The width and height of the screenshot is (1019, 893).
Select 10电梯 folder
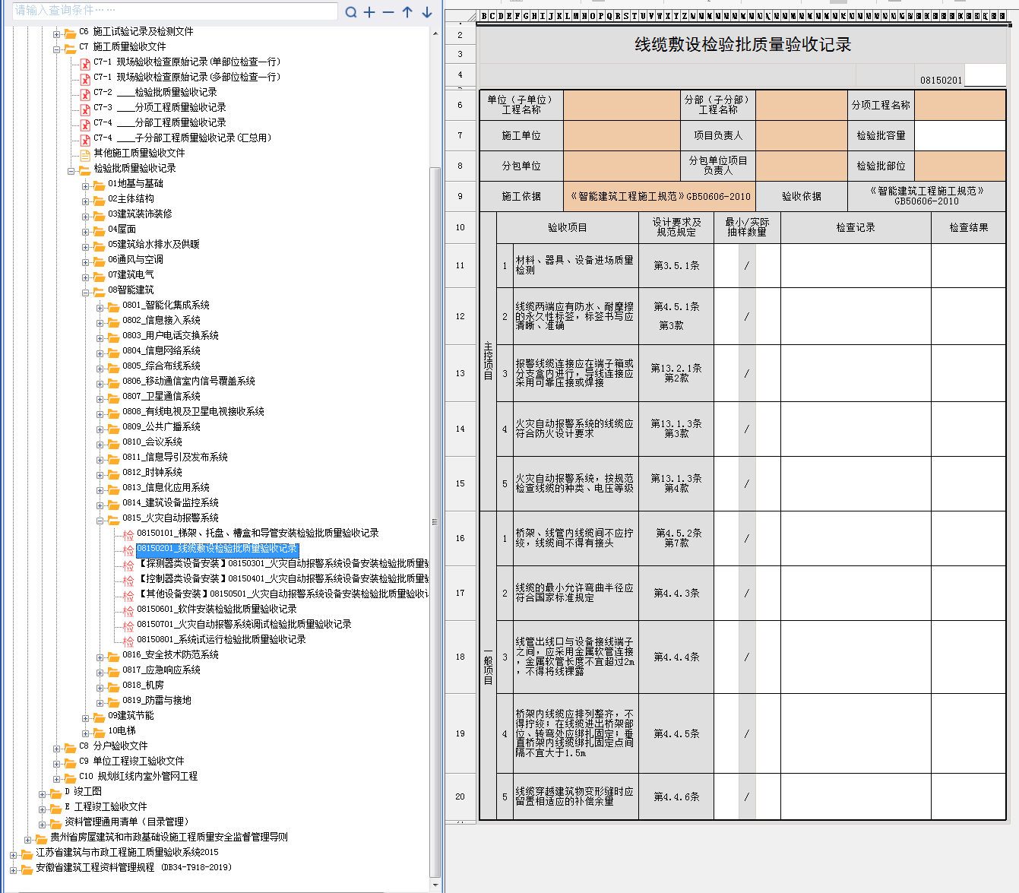pyautogui.click(x=122, y=731)
